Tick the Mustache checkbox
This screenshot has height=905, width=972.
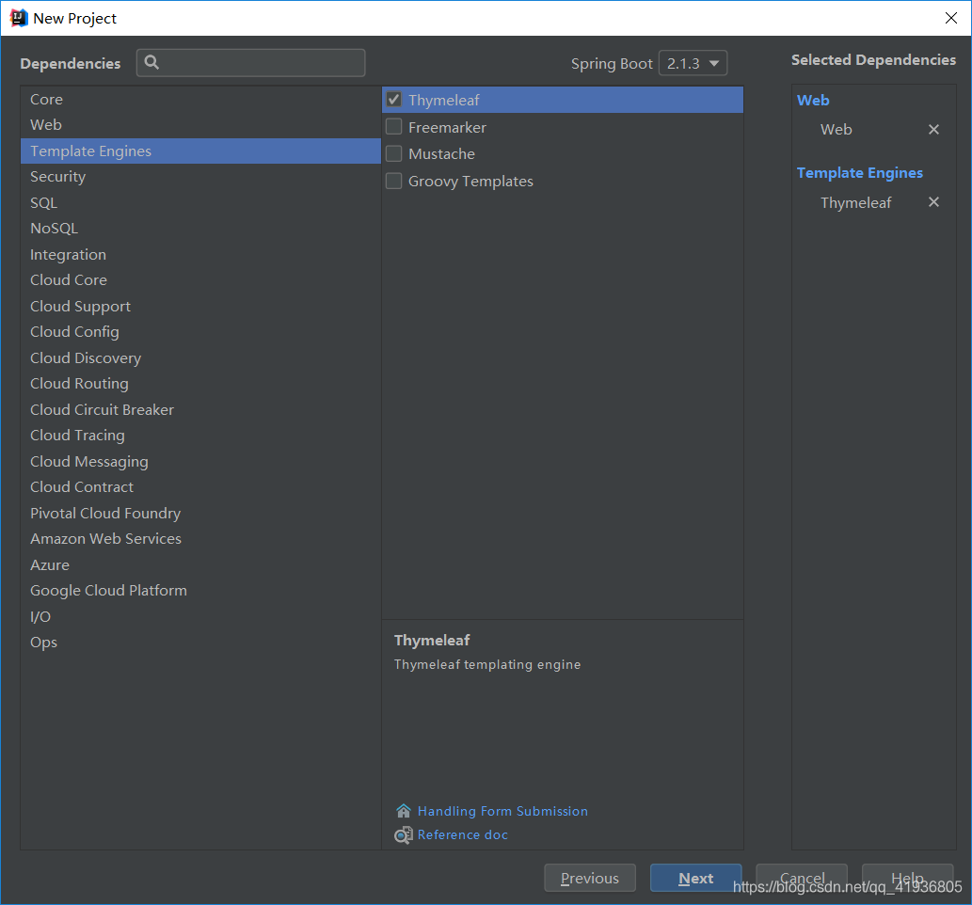coord(393,153)
